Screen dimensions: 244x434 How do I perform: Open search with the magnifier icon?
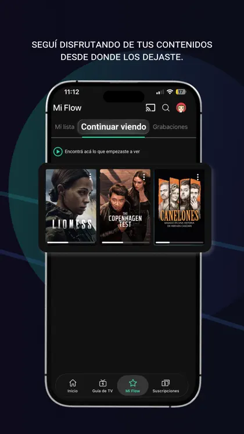click(166, 107)
